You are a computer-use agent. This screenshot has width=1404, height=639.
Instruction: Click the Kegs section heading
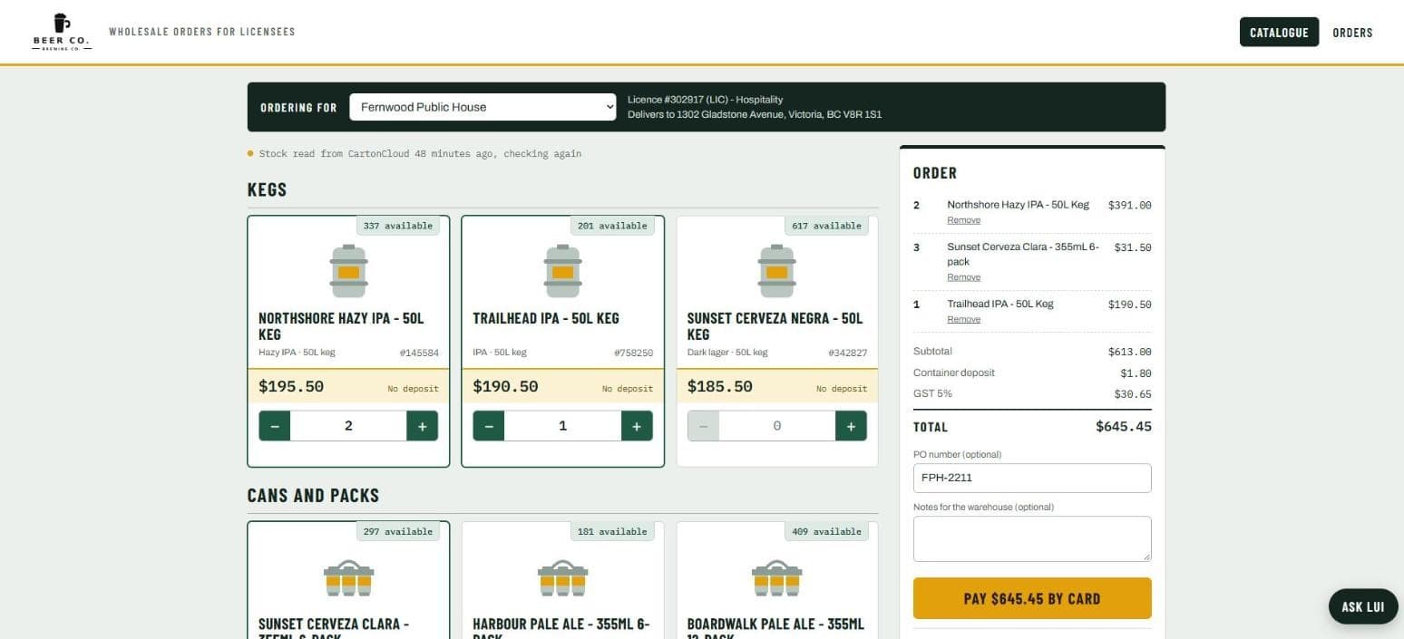coord(267,189)
